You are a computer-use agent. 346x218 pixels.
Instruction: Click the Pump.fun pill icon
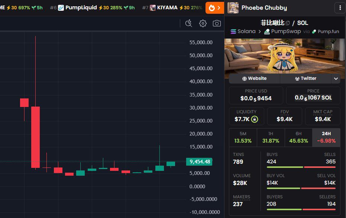coord(314,32)
